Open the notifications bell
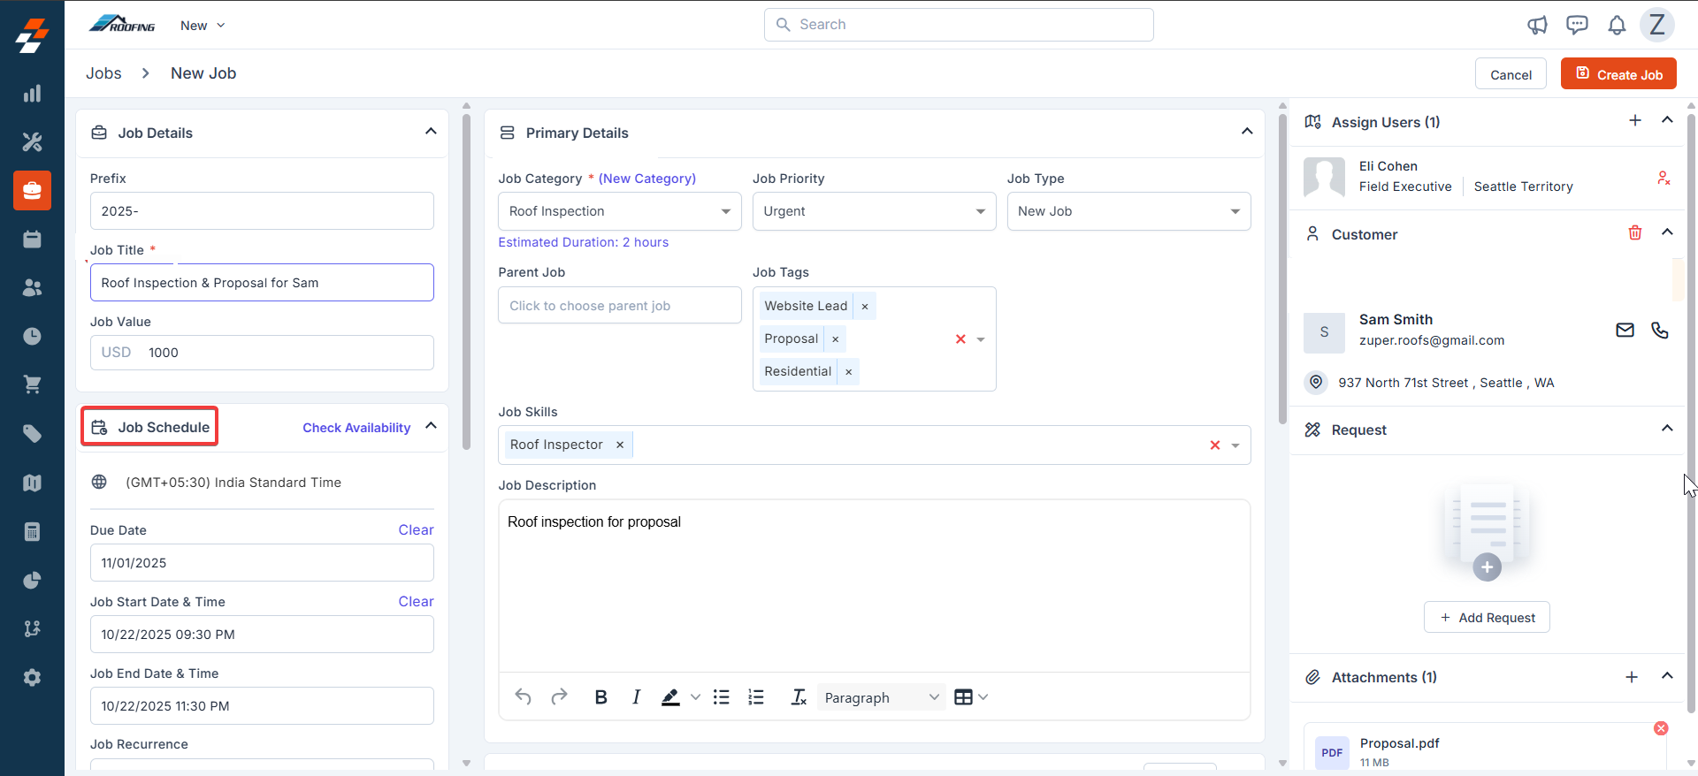The image size is (1698, 776). (1617, 25)
